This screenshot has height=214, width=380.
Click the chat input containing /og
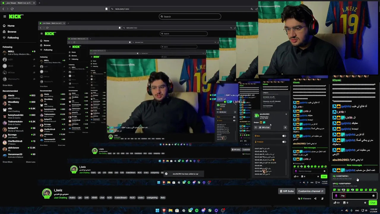[x=354, y=196]
